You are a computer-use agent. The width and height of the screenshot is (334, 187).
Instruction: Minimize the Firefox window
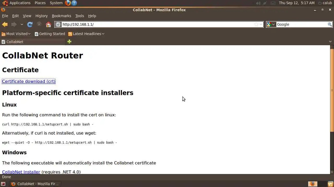(315, 10)
